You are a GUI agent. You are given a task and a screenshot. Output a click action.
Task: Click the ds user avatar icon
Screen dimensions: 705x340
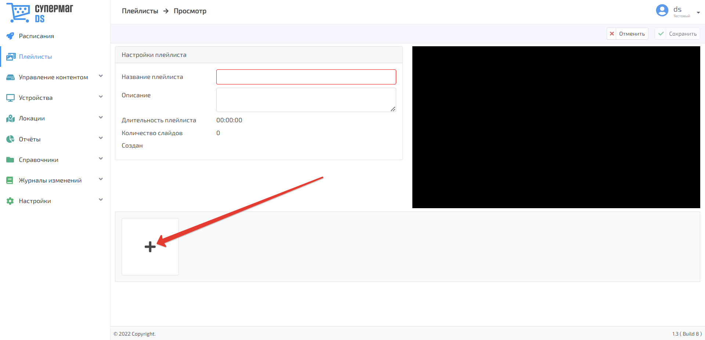662,10
